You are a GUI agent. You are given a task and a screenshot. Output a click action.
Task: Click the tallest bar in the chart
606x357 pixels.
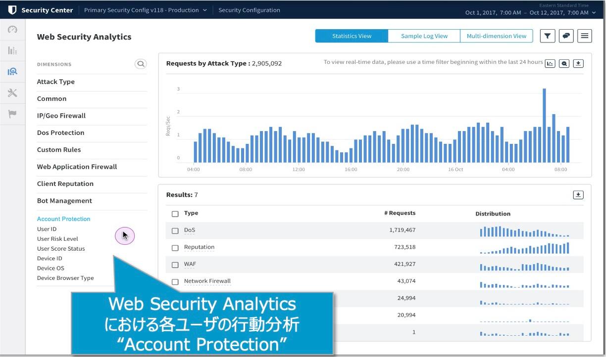pyautogui.click(x=544, y=126)
